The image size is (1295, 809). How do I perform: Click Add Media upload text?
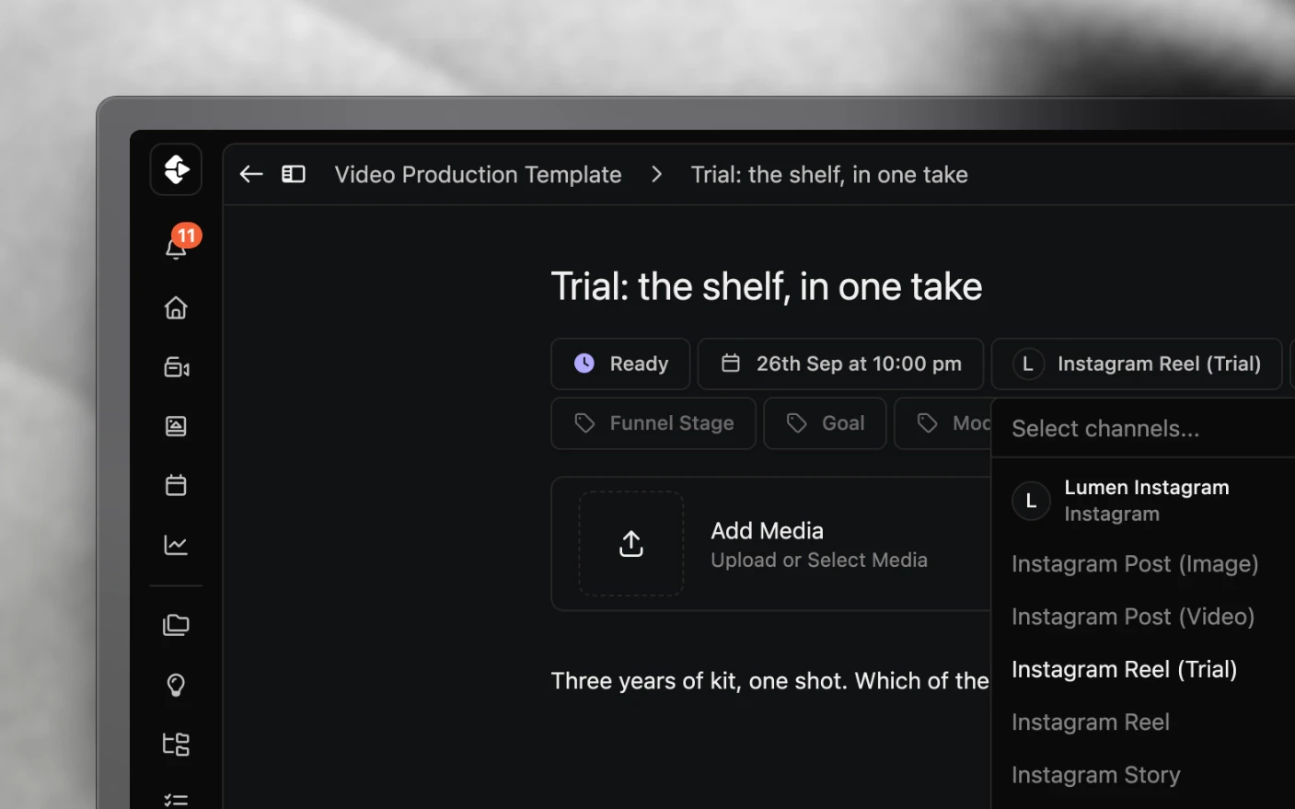(x=767, y=531)
